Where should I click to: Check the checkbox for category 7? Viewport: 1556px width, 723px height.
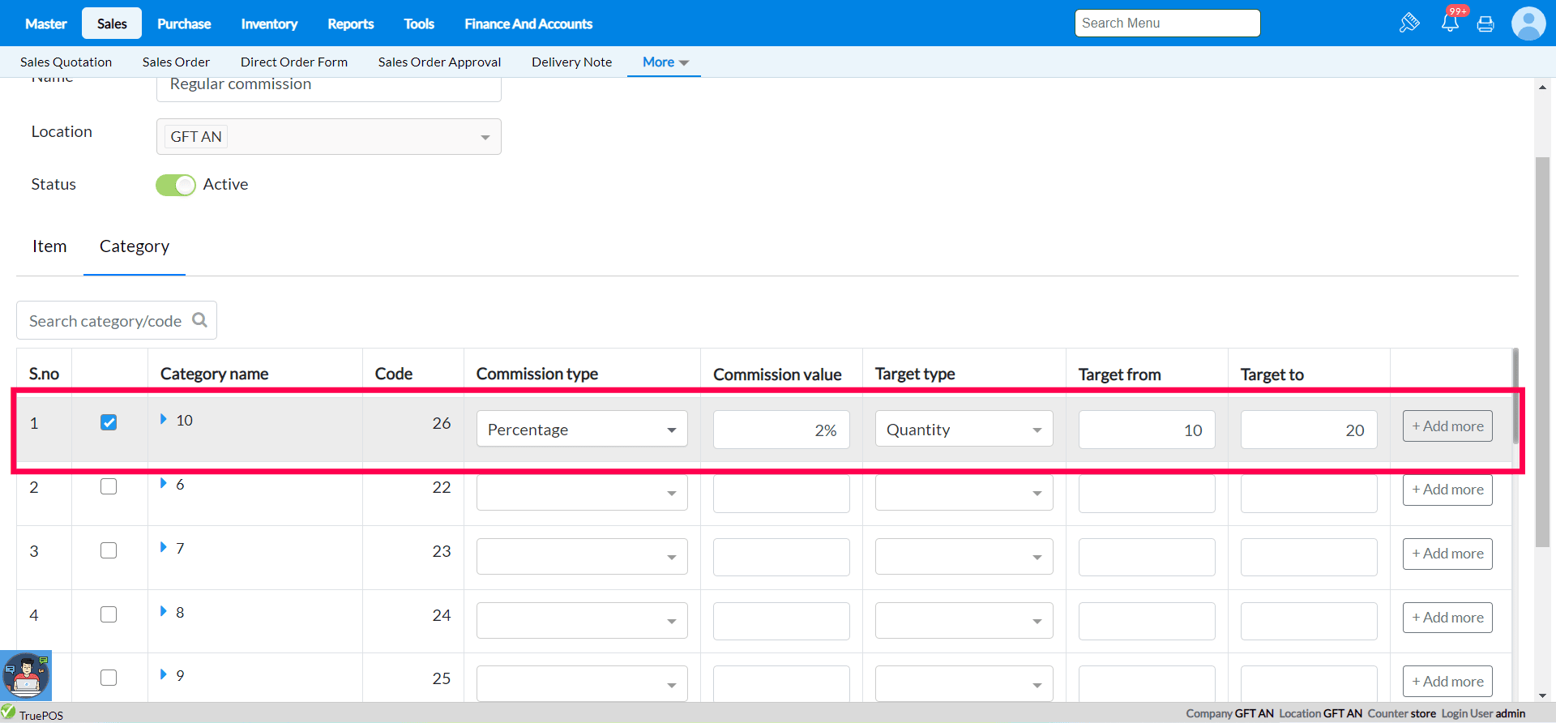109,550
